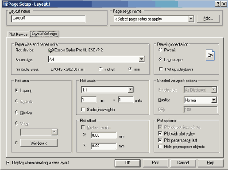Select mm paper units
The width and height of the screenshot is (228, 170).
click(130, 69)
